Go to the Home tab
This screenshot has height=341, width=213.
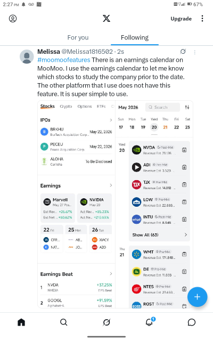click(21, 322)
